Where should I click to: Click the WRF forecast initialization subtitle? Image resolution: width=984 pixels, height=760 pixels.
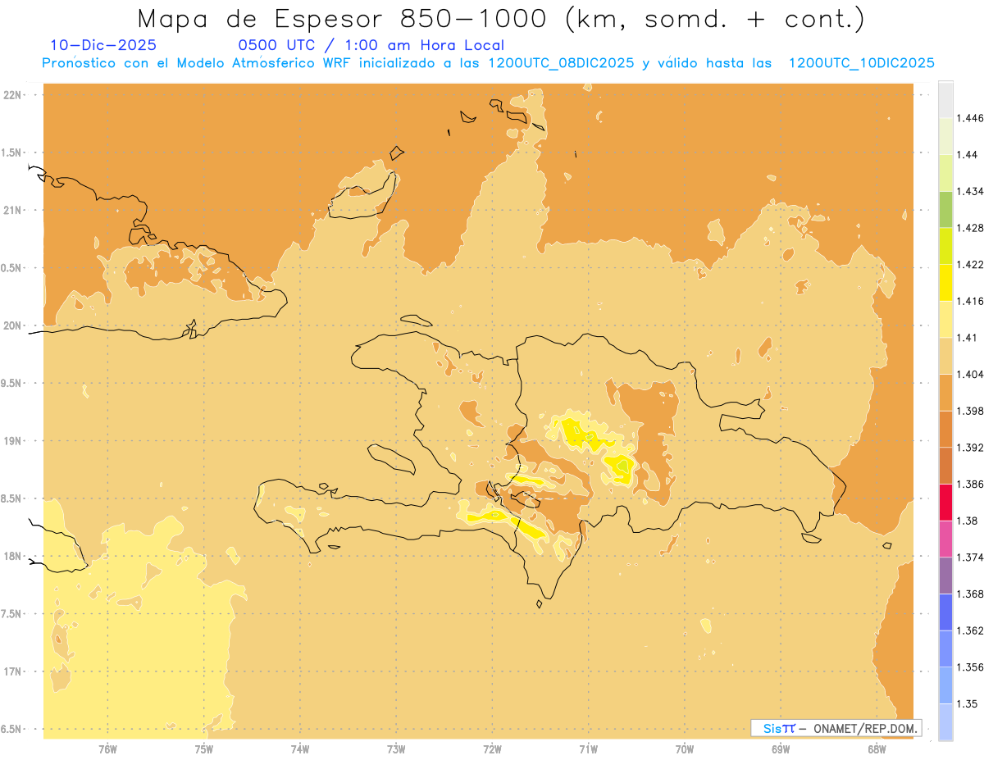[x=489, y=63]
